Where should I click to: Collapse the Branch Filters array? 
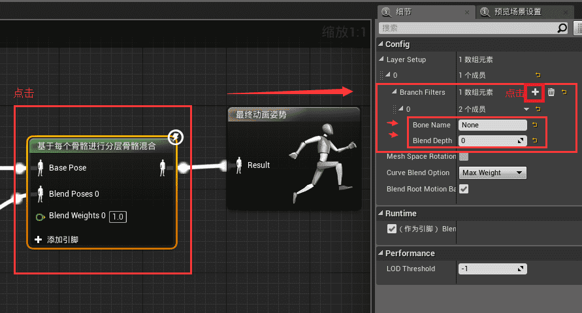point(393,92)
